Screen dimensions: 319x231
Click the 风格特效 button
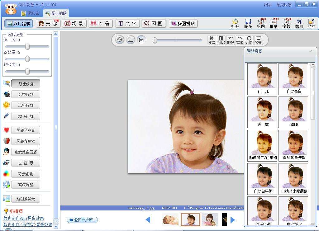pos(26,105)
